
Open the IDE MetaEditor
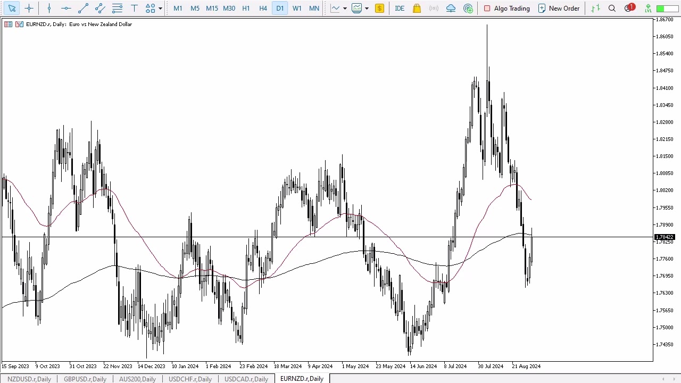(x=400, y=8)
